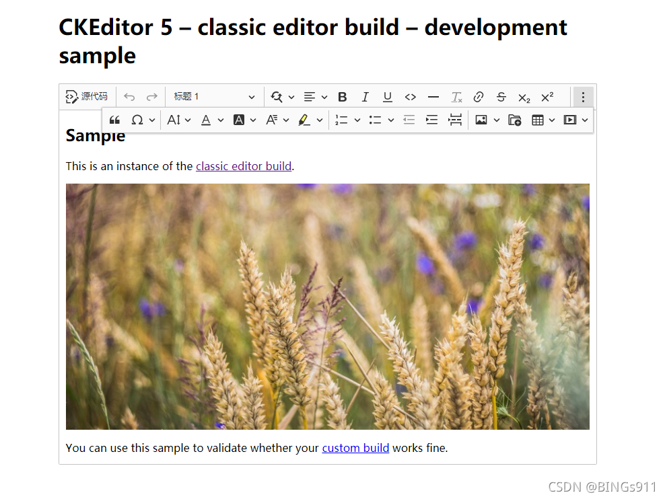This screenshot has width=665, height=499.
Task: Insert media embed
Action: [569, 120]
